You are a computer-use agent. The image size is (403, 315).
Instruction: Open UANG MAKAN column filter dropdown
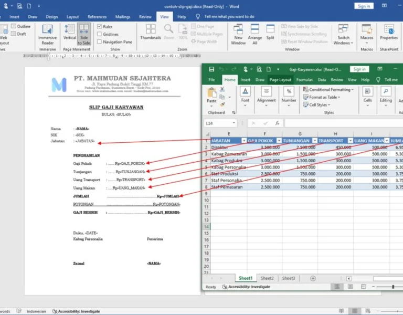pos(387,141)
